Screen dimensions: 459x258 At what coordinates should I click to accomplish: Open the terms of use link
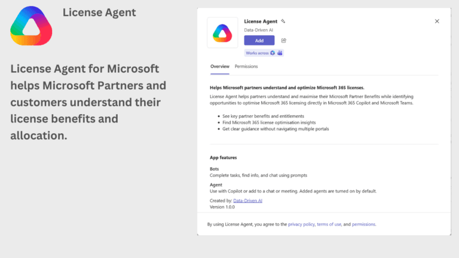coord(329,225)
